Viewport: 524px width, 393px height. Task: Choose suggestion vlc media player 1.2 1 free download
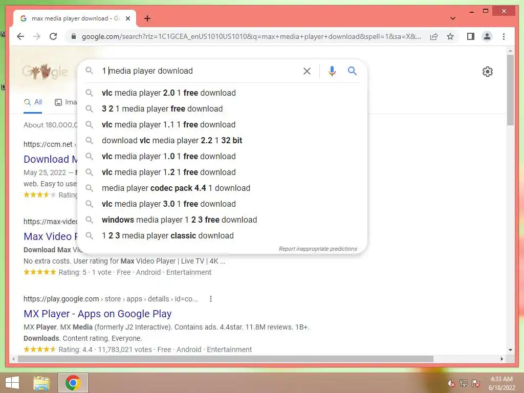(x=222, y=172)
